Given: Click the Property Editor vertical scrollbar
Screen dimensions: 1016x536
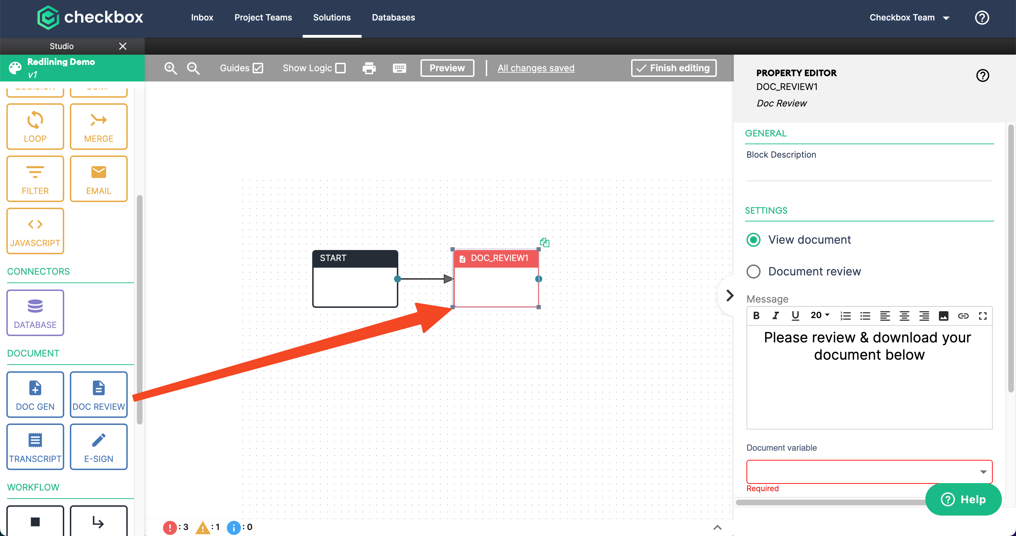Looking at the screenshot, I should point(1010,258).
